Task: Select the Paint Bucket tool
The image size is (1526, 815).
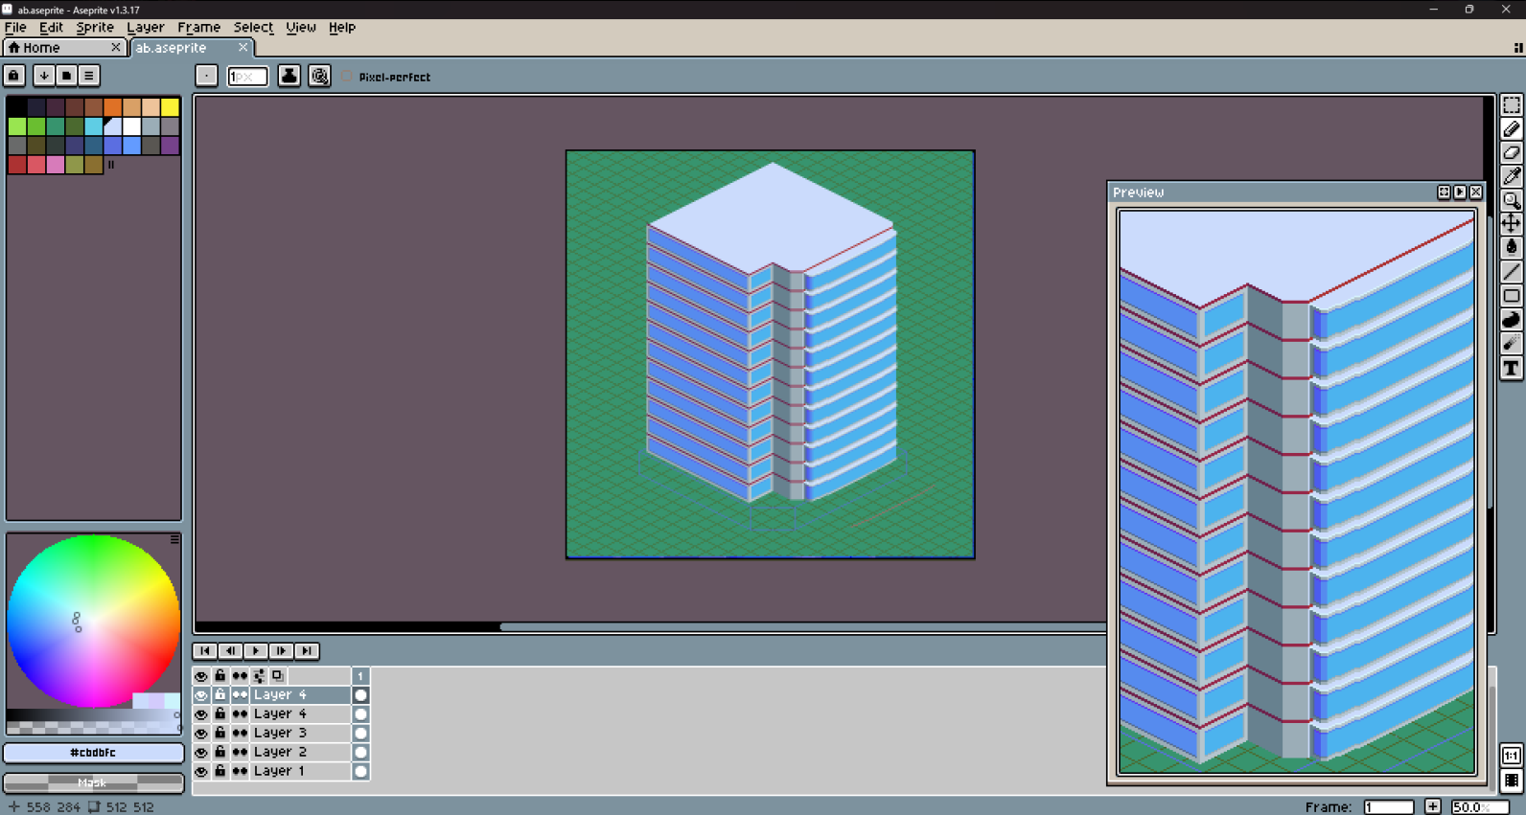Action: coord(1512,248)
